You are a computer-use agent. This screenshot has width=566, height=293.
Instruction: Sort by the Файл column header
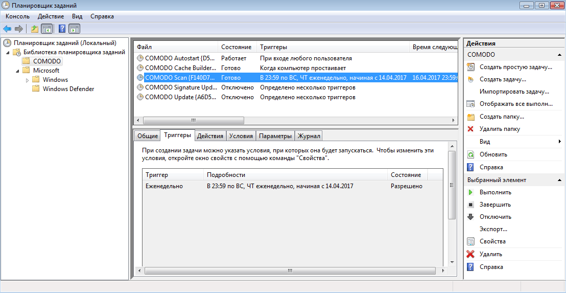pyautogui.click(x=176, y=47)
